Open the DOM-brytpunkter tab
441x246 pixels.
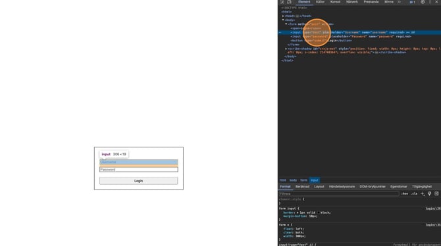pos(373,187)
